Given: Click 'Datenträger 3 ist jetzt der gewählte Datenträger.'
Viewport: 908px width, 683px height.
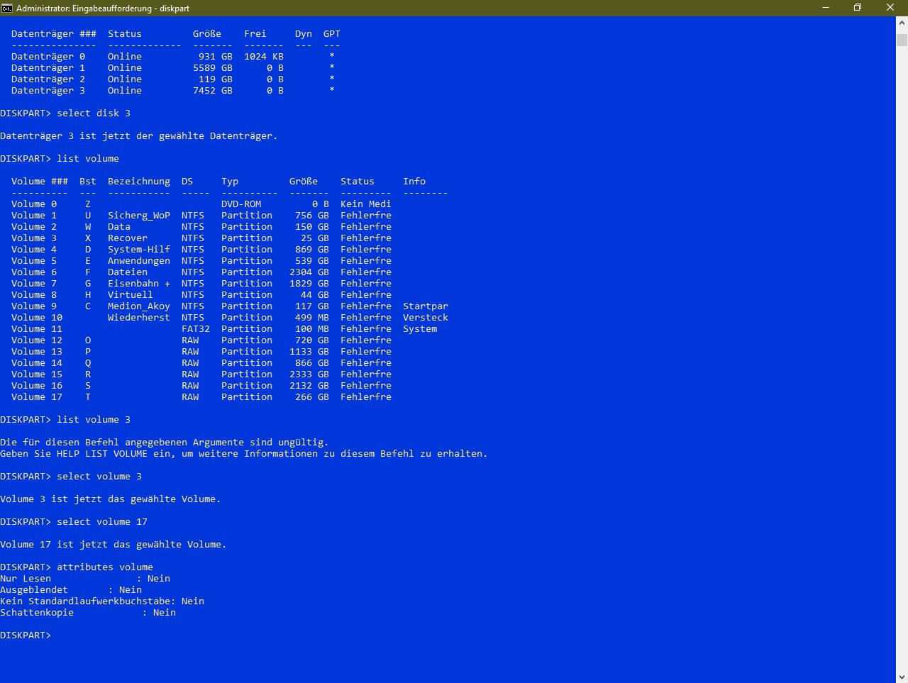Looking at the screenshot, I should [x=139, y=136].
